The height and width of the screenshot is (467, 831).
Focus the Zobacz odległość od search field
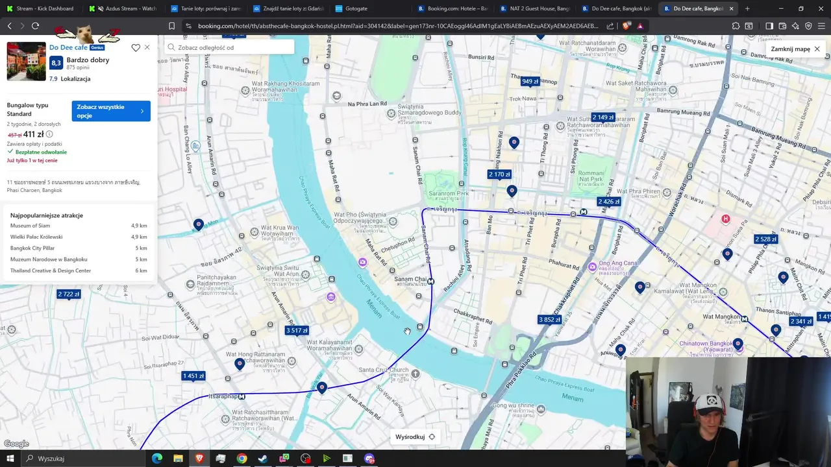pyautogui.click(x=229, y=47)
